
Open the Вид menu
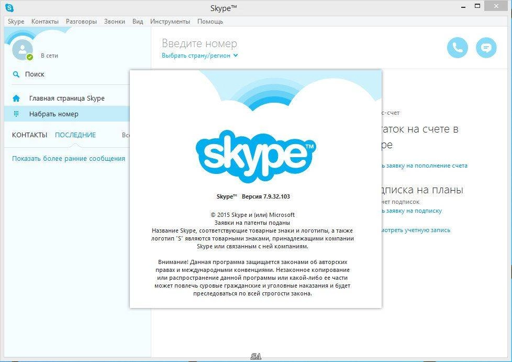click(138, 21)
